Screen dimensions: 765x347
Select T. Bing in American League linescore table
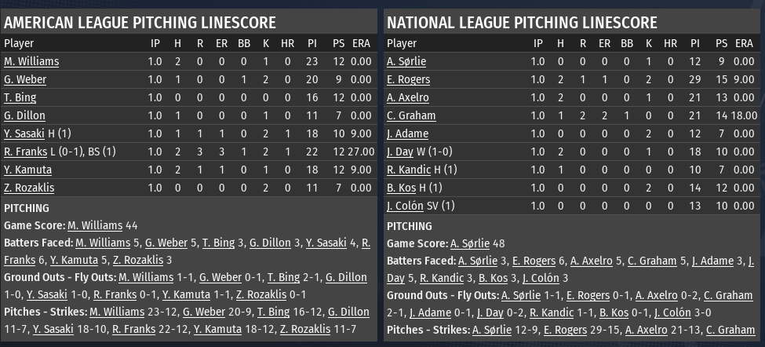pyautogui.click(x=20, y=97)
